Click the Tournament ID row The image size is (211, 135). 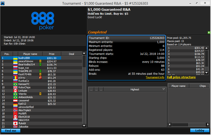point(127,38)
